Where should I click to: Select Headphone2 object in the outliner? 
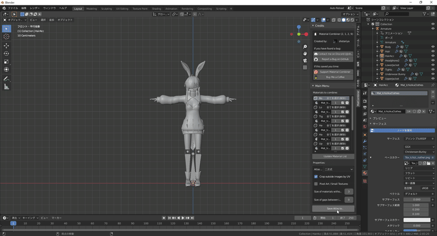coord(392,60)
